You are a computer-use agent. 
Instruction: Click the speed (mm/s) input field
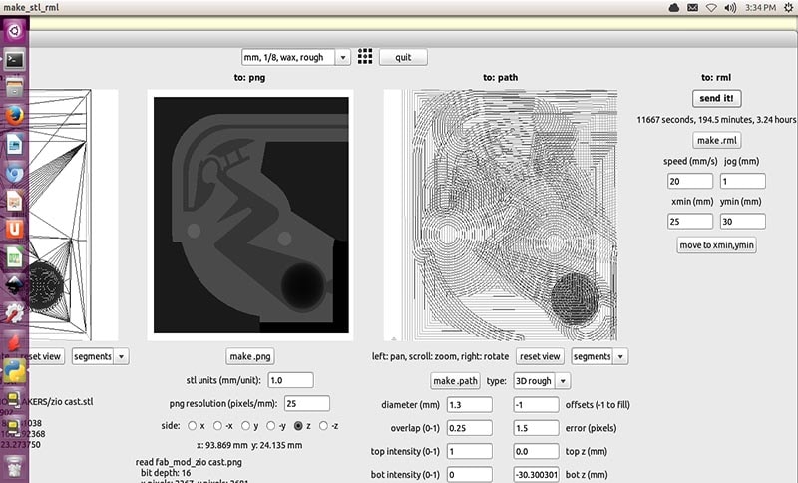tap(690, 181)
